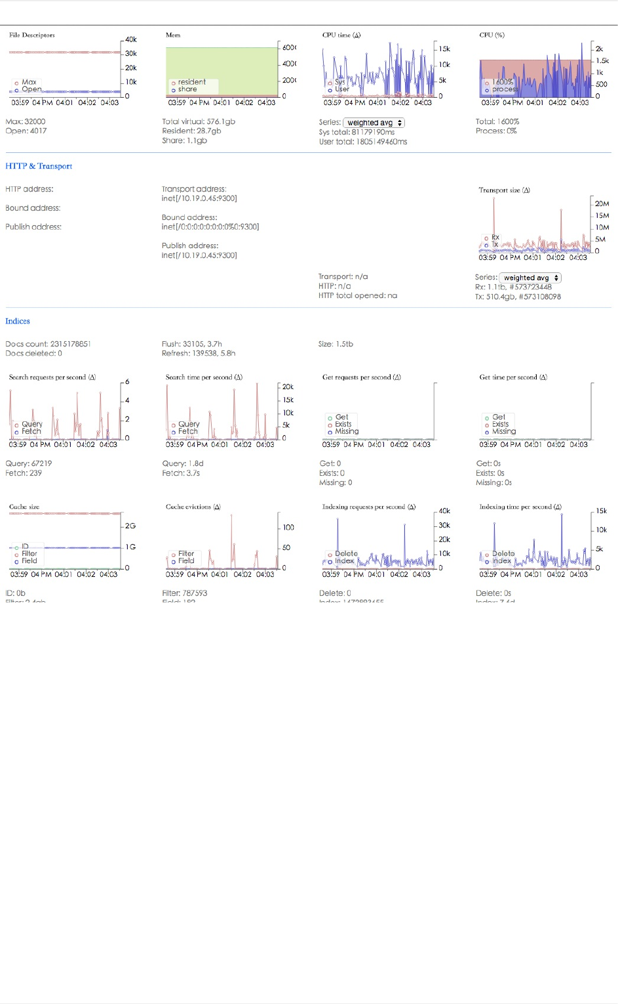
Task: Click the 'Share: 1.1gb' value
Action: (x=184, y=140)
